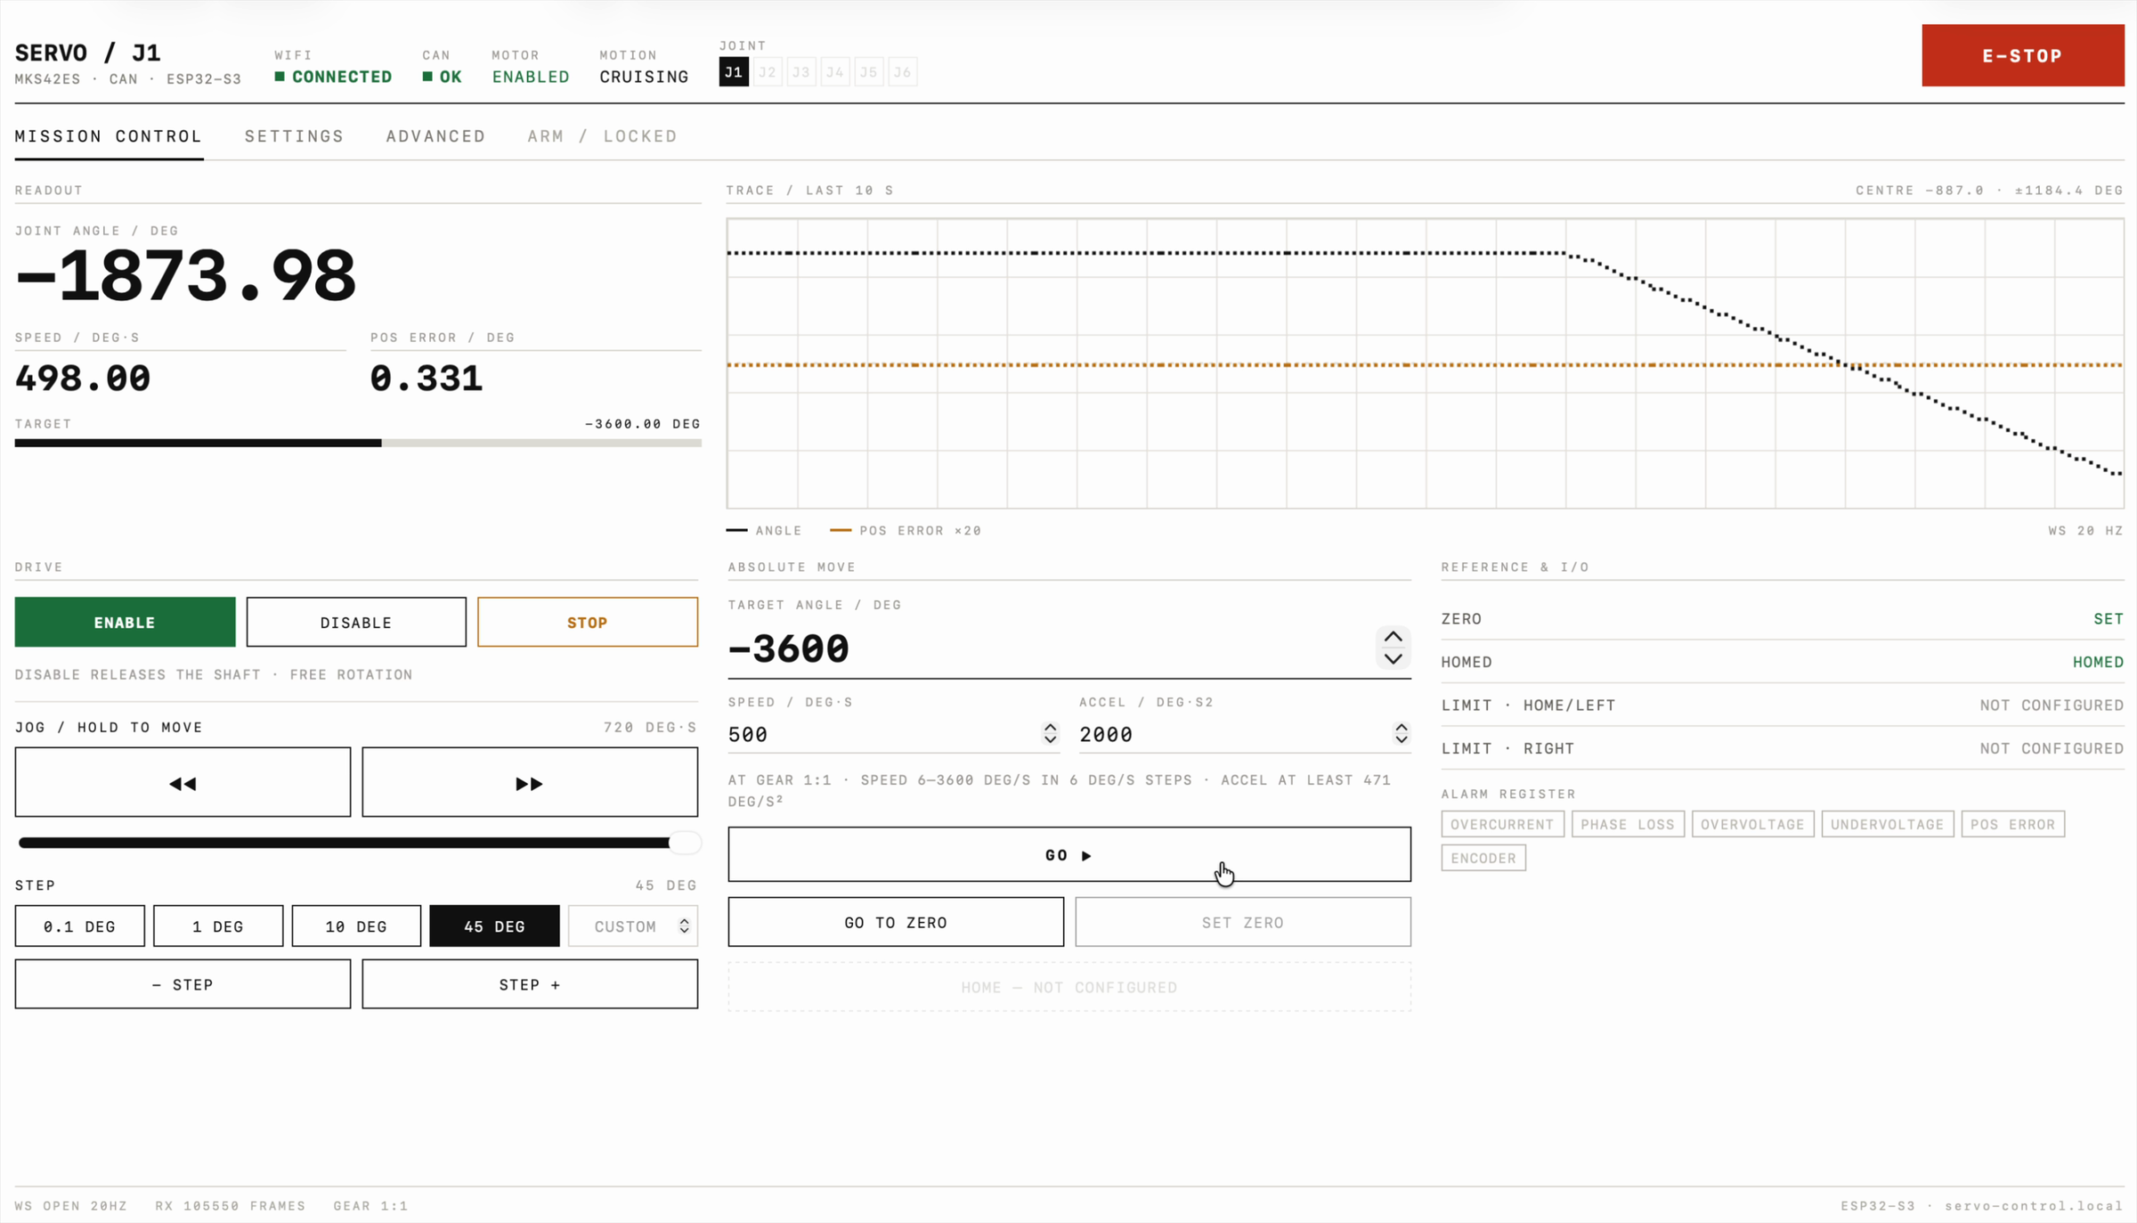Viewport: 2137px width, 1223px height.
Task: Jog forward with the fast-forward arrows button
Action: (x=530, y=782)
